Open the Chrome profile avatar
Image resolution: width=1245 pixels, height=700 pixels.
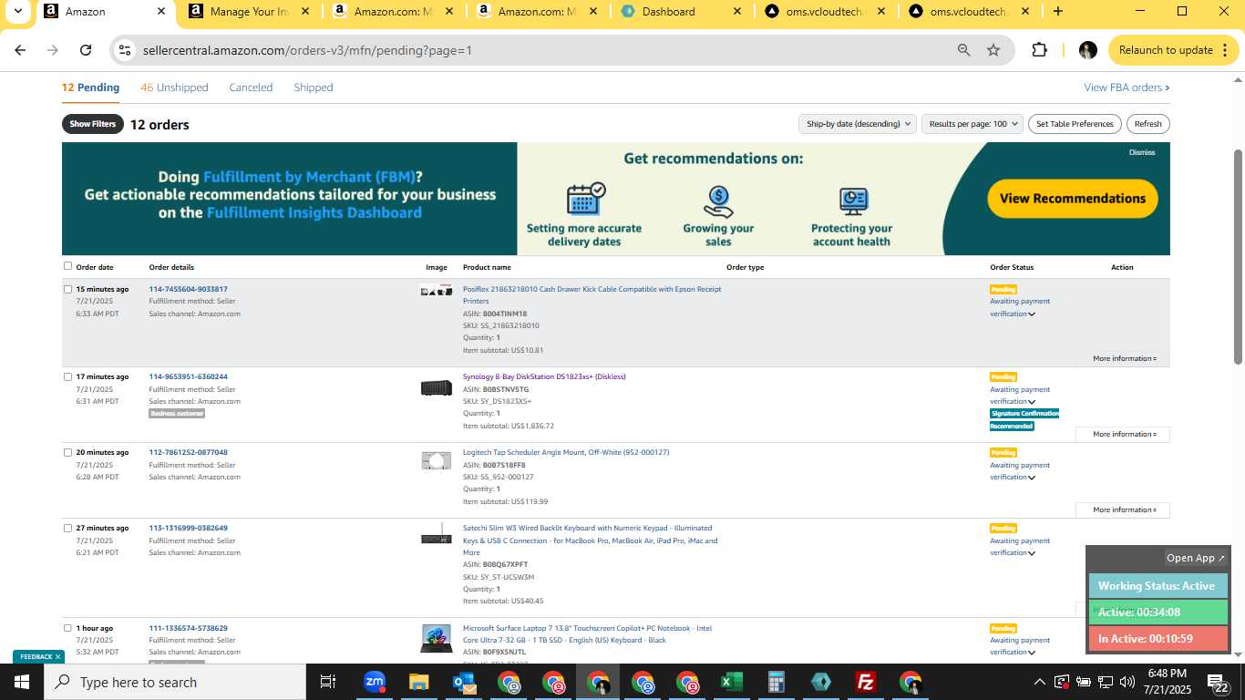click(1087, 50)
